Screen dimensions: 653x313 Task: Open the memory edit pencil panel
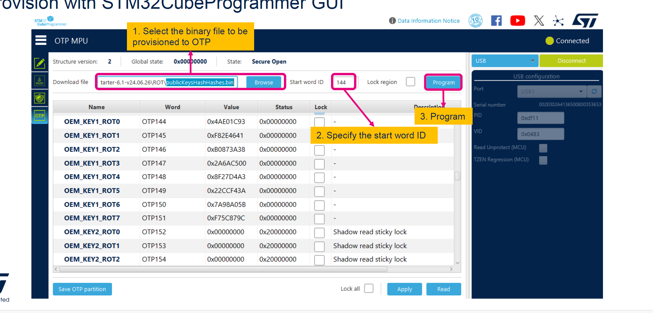(x=40, y=63)
